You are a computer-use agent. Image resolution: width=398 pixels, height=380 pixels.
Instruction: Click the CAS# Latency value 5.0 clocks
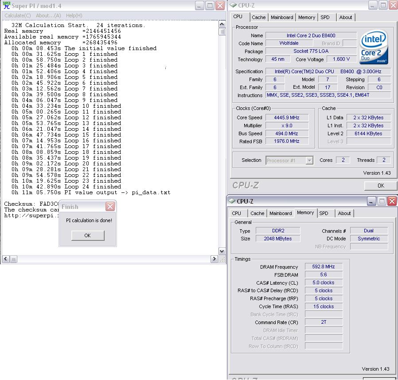coord(324,282)
